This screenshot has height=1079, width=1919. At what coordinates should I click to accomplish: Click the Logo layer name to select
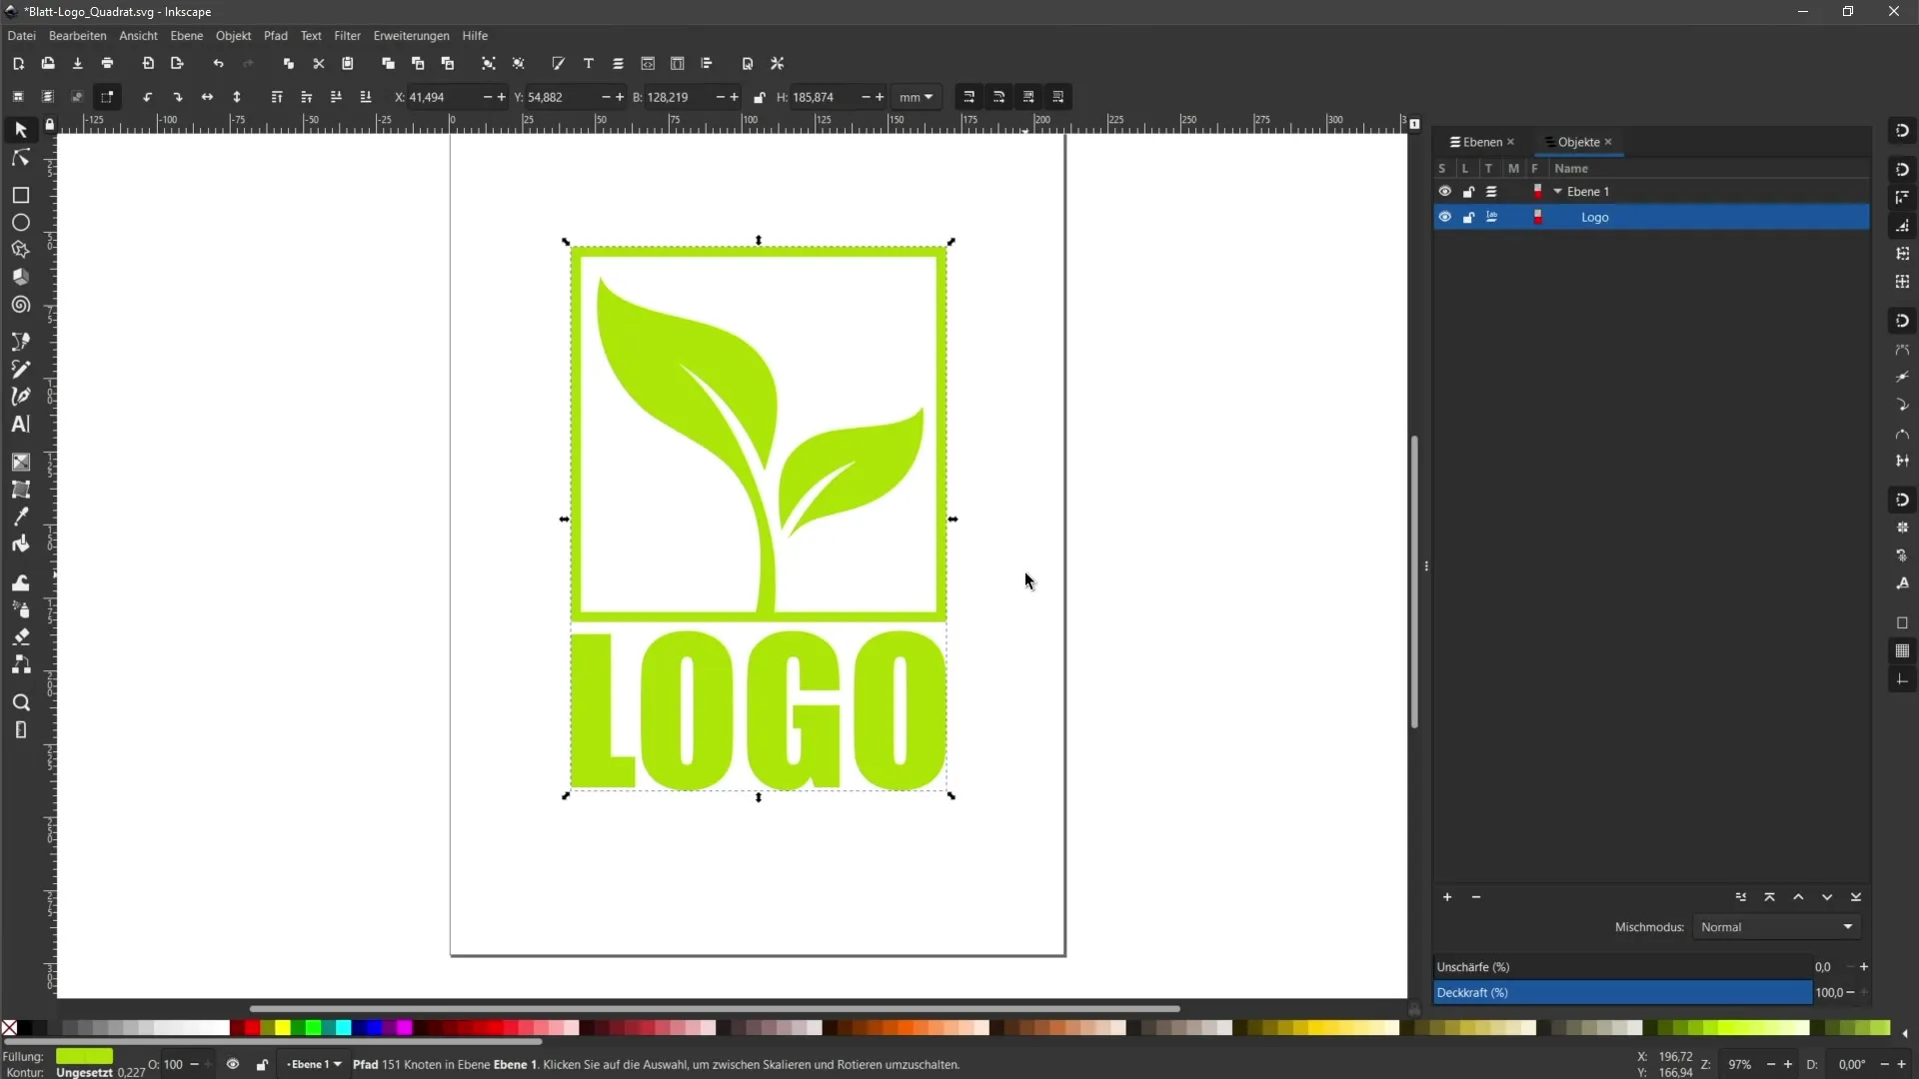tap(1595, 216)
